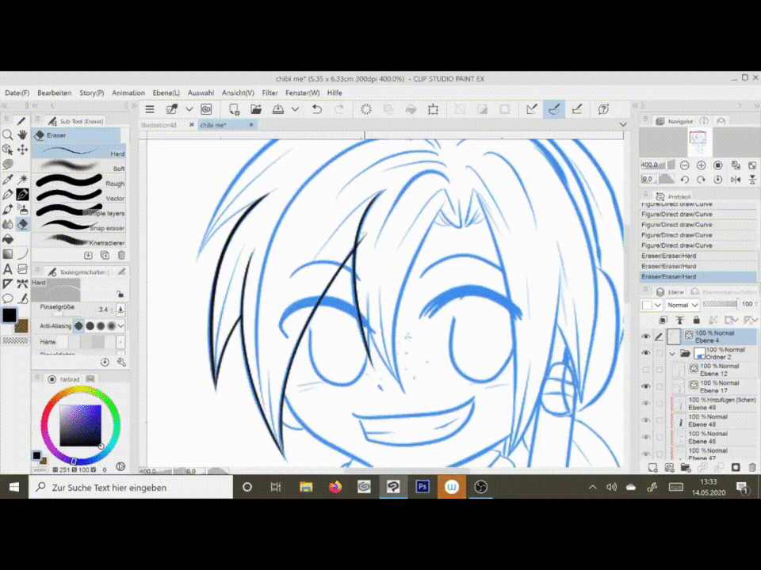Viewport: 761px width, 570px height.
Task: Switch to the Illustration48 document tab
Action: click(160, 125)
